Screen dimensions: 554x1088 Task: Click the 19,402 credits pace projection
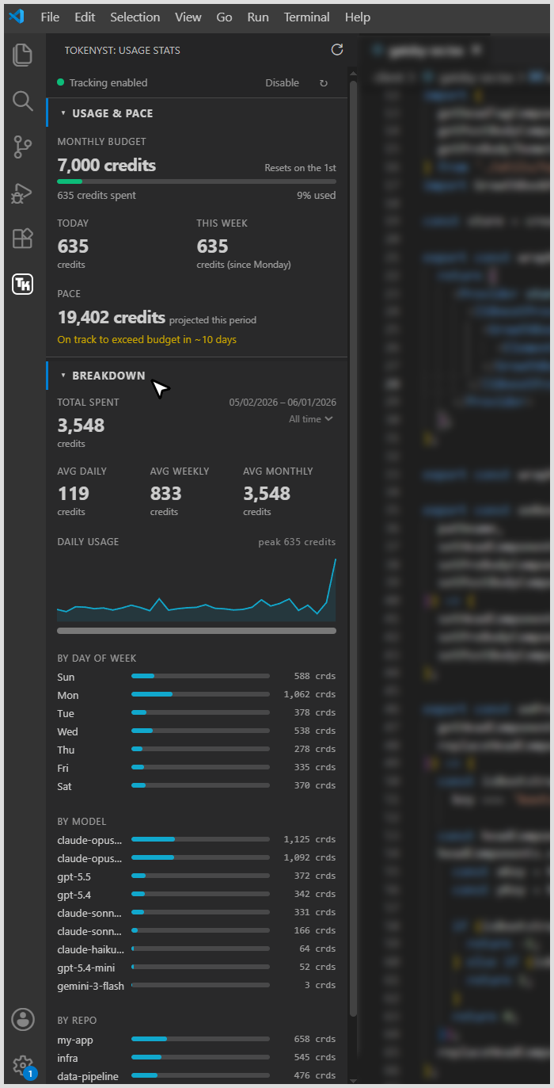click(112, 318)
